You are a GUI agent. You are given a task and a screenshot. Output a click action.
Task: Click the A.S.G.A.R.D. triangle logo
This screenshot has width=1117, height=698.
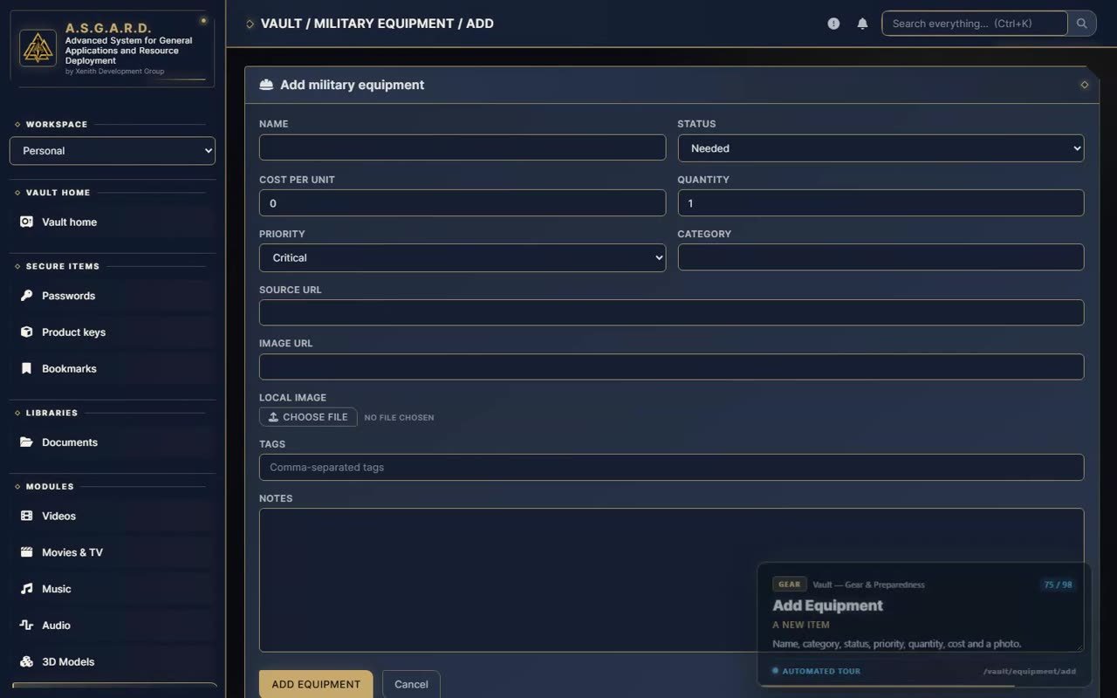[38, 48]
